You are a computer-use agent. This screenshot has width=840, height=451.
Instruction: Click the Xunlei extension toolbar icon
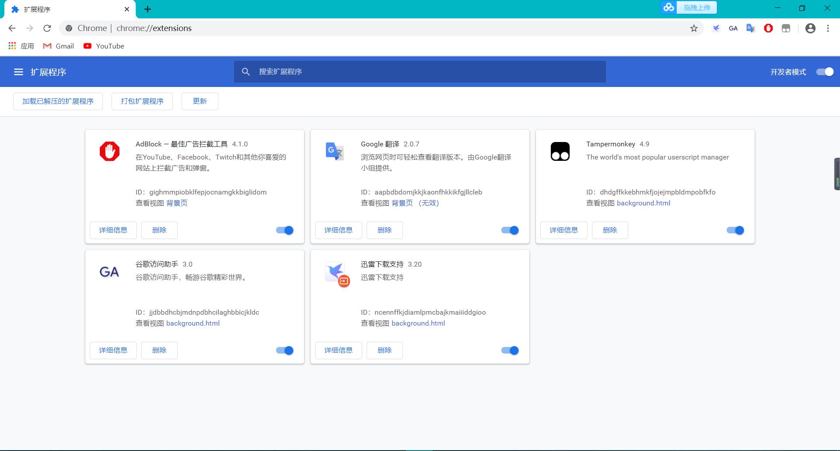716,28
